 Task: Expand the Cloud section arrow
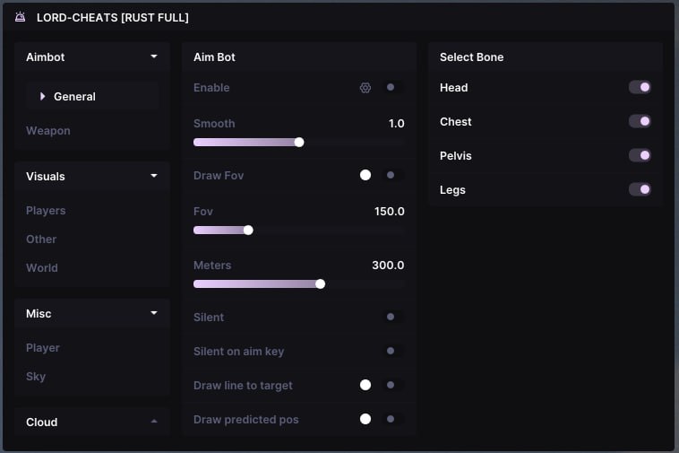pyautogui.click(x=154, y=422)
